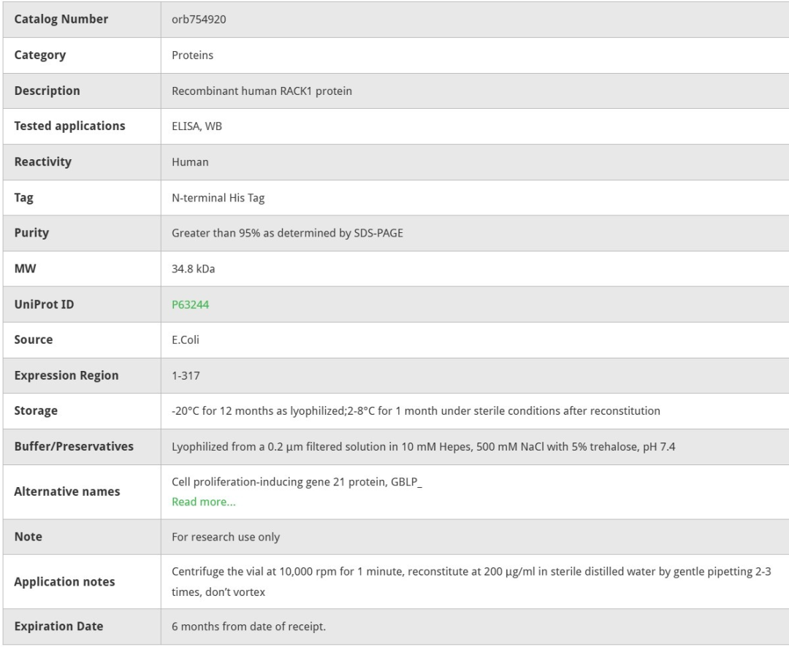This screenshot has height=647, width=789.
Task: Click the Category row label
Action: (x=40, y=55)
